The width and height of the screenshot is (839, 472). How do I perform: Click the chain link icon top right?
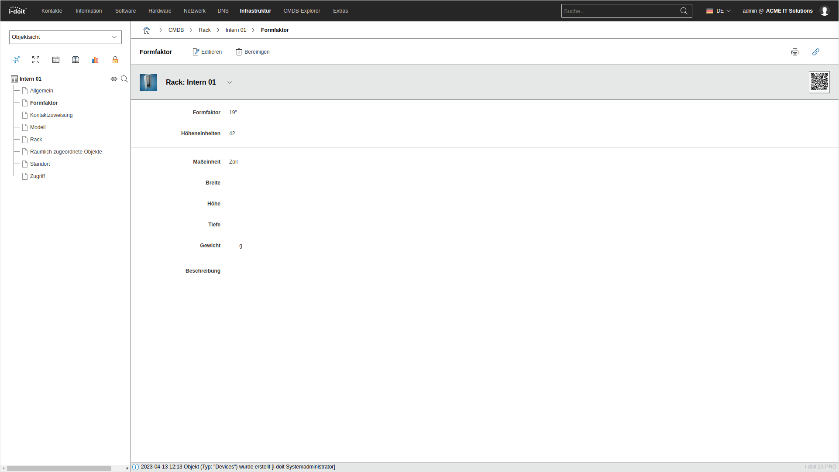pyautogui.click(x=815, y=52)
